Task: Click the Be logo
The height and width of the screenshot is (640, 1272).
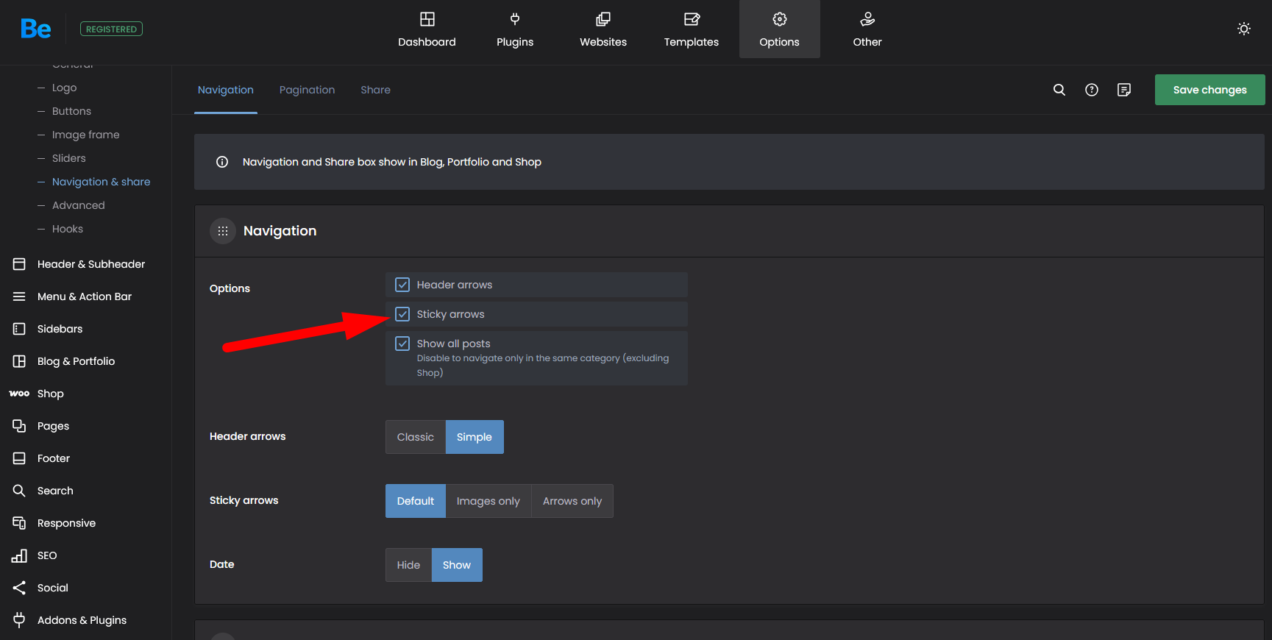Action: 35,29
